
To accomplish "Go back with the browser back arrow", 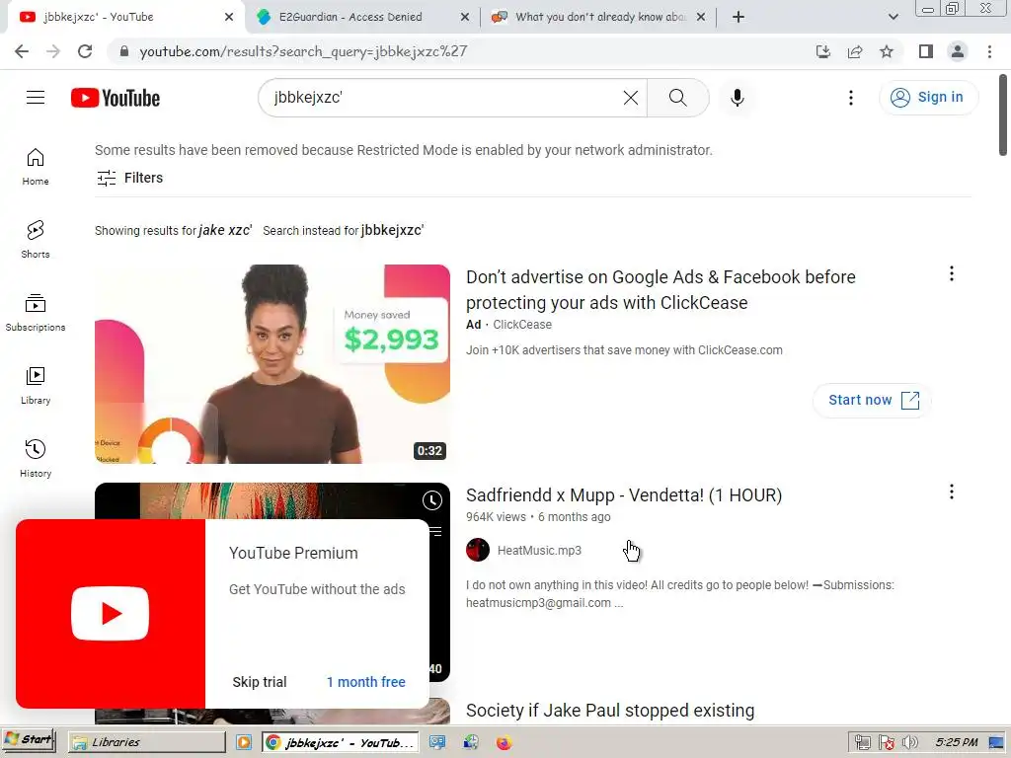I will pyautogui.click(x=22, y=51).
